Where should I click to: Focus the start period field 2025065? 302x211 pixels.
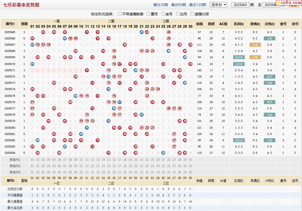(240, 5)
